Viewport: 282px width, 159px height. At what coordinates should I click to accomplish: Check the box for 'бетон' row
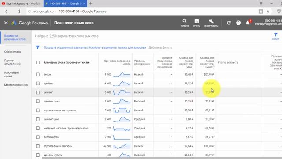[x=37, y=75]
